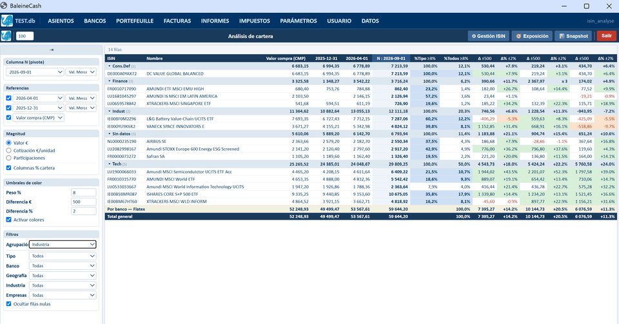
Task: Uncheck the 2025-12-31 reference checkbox
Action: tap(8, 108)
